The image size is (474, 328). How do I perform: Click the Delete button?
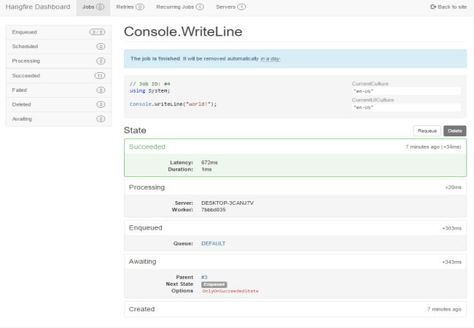click(x=455, y=131)
